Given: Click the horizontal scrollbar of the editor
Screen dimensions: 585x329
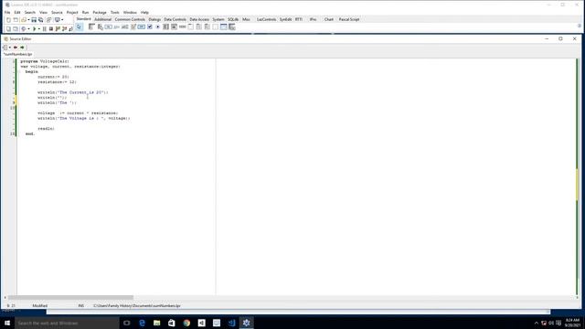Looking at the screenshot, I should [70, 297].
